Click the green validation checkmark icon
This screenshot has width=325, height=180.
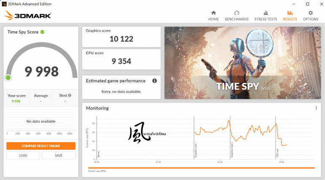pos(42,32)
